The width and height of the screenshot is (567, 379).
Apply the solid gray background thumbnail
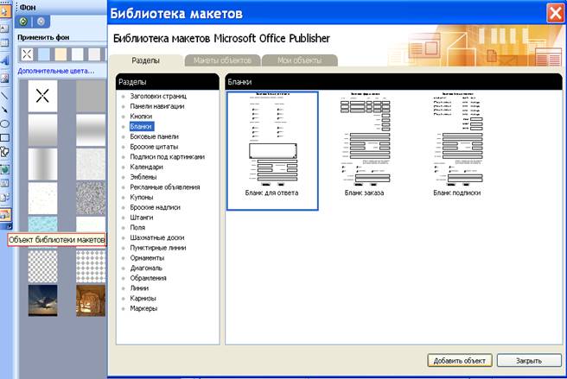click(x=91, y=96)
